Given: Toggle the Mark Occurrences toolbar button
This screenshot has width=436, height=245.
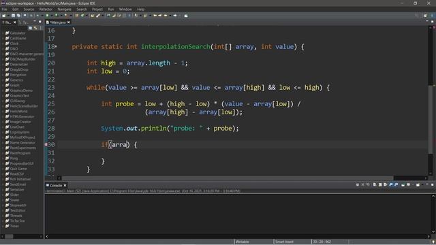Looking at the screenshot, I should tap(114, 16).
